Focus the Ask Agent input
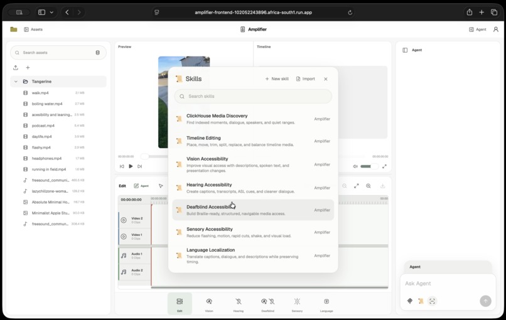This screenshot has height=320, width=506. pos(448,284)
